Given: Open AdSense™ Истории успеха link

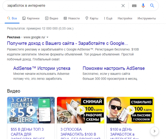Looking at the screenshot, I should pyautogui.click(x=42, y=68).
